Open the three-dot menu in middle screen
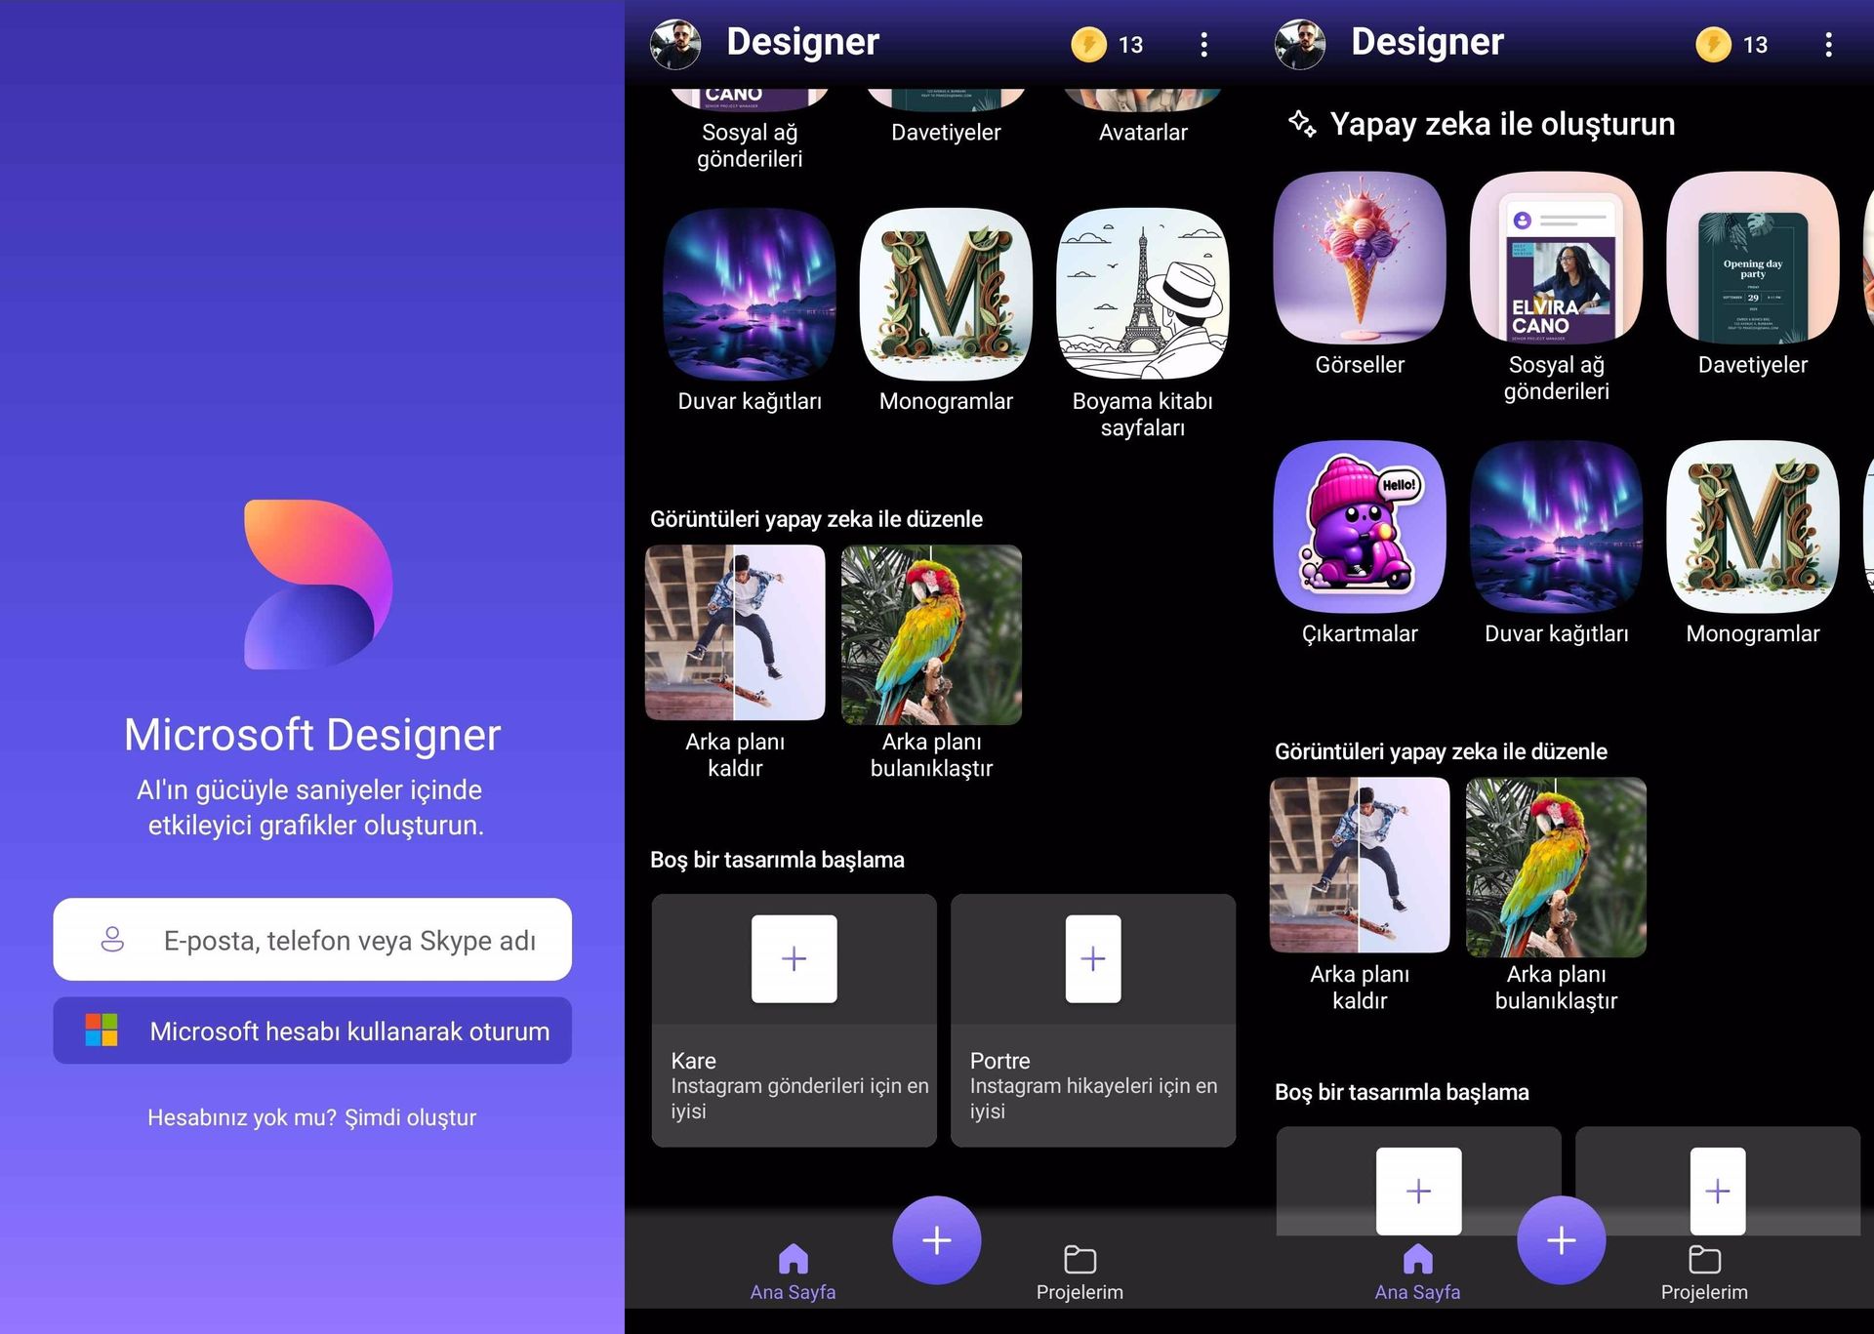Image resolution: width=1874 pixels, height=1334 pixels. coord(1203,45)
